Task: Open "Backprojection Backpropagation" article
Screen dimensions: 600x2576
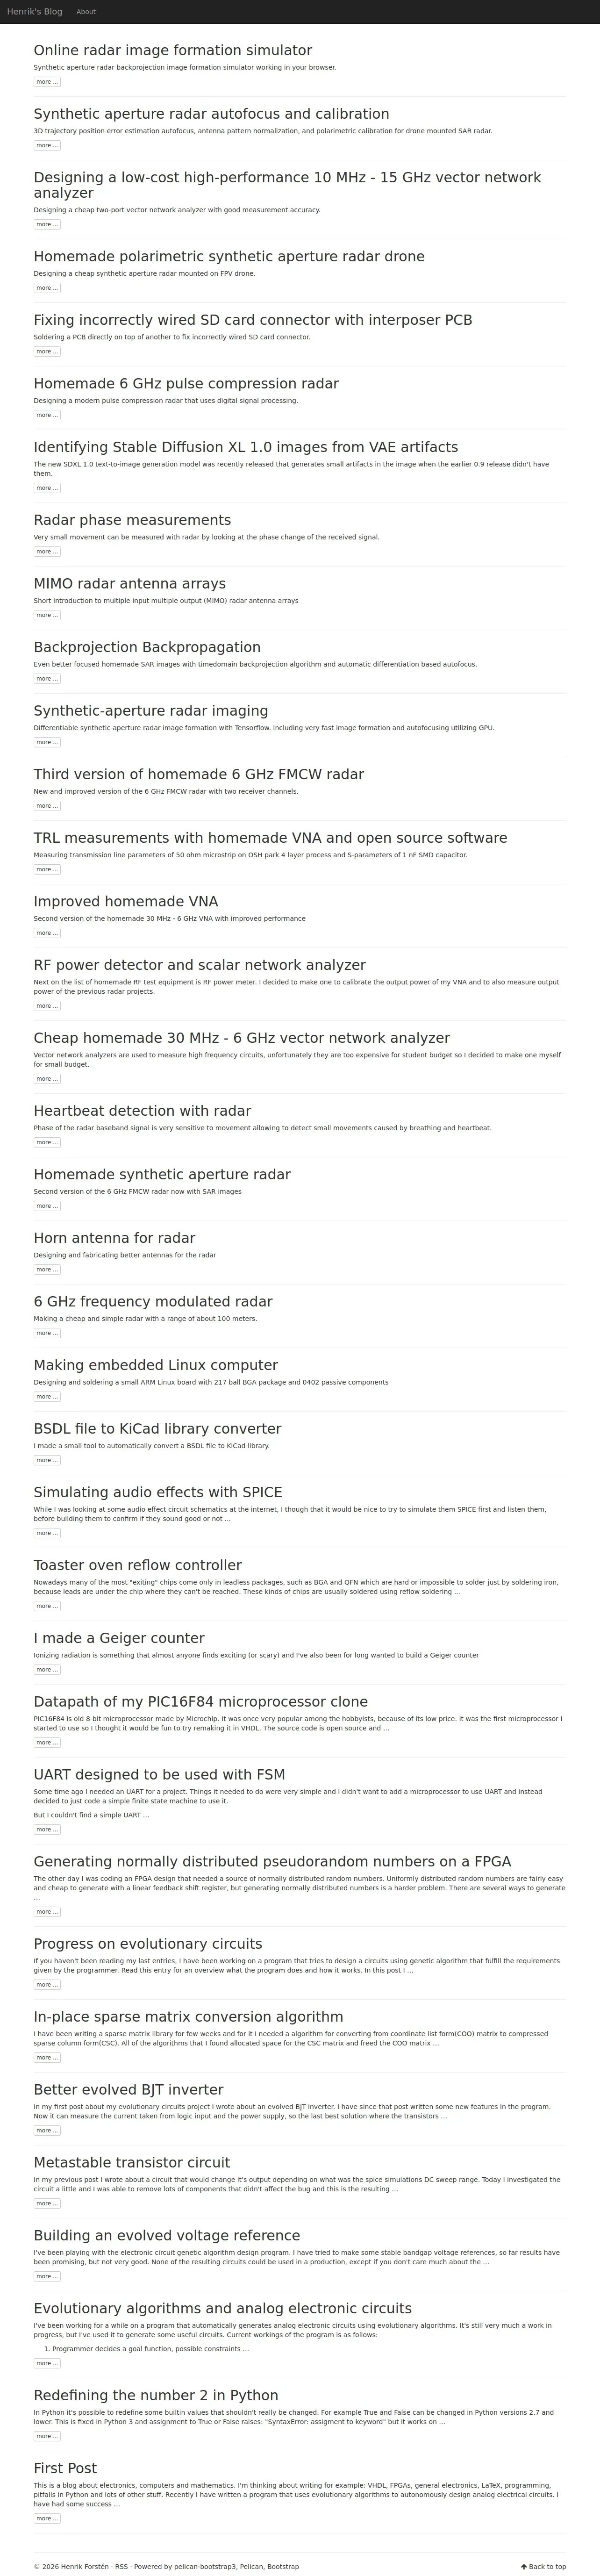Action: point(147,647)
